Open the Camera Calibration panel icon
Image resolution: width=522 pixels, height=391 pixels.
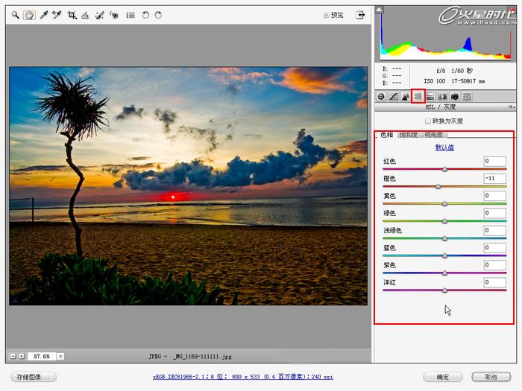click(455, 96)
